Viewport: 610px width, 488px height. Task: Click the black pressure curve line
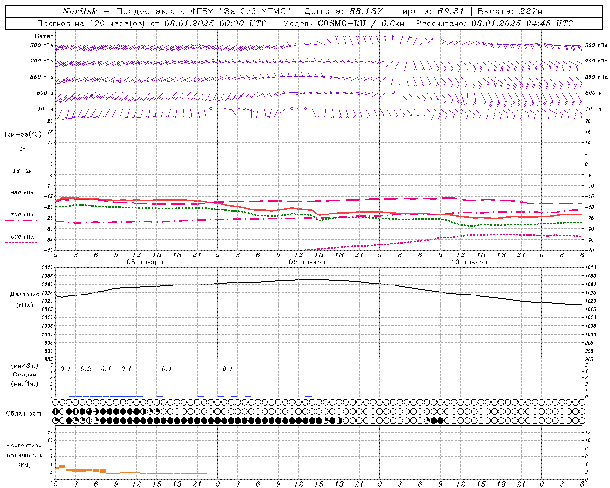pos(319,279)
